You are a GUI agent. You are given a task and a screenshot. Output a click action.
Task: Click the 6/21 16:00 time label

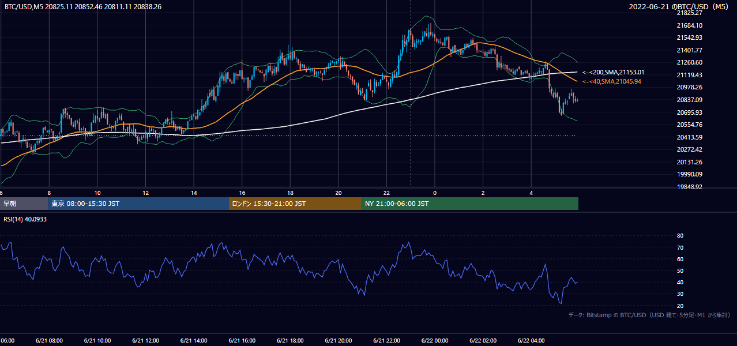coord(242,340)
